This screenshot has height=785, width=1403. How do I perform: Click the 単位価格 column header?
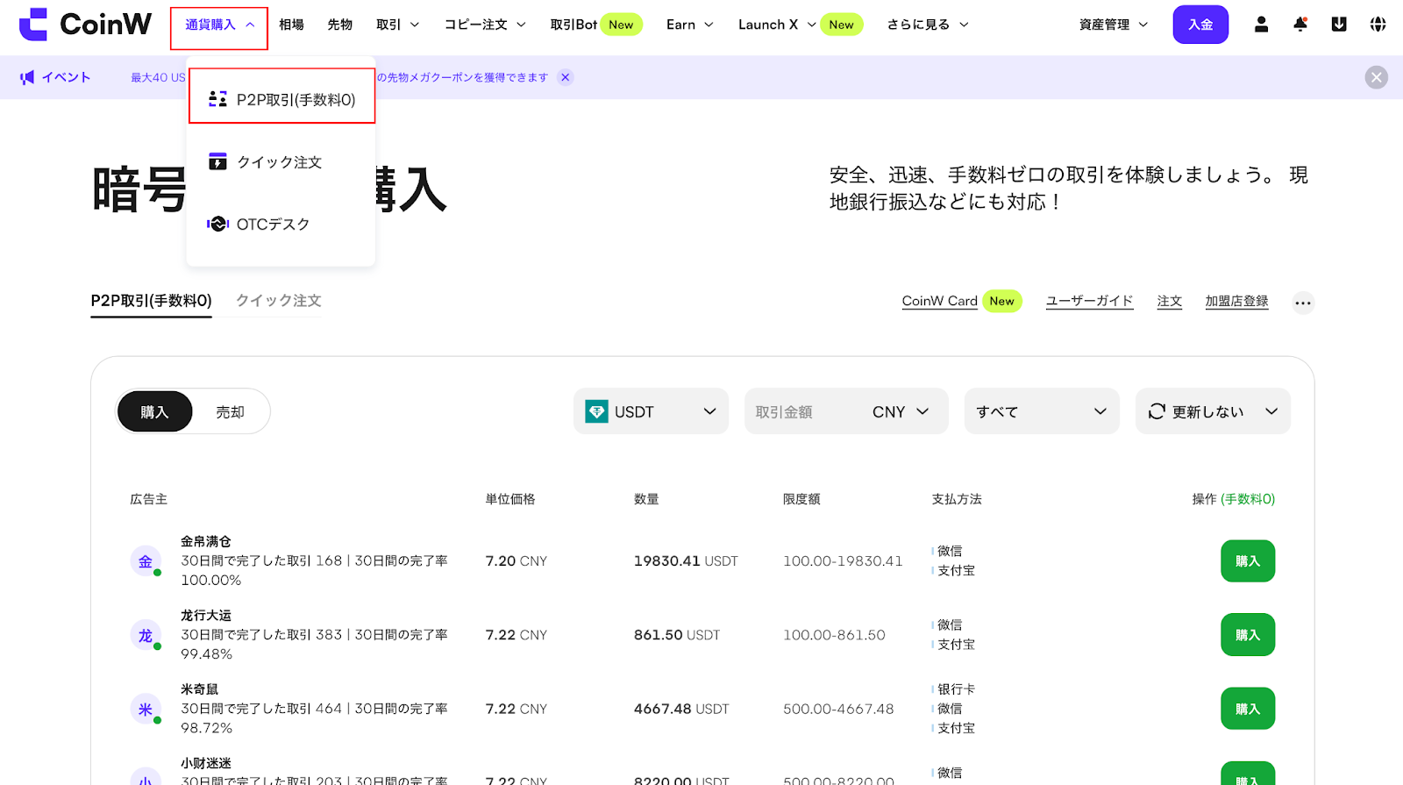tap(510, 499)
